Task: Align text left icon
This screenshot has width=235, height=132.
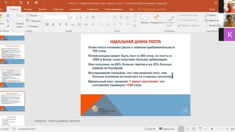Action: tap(101, 24)
